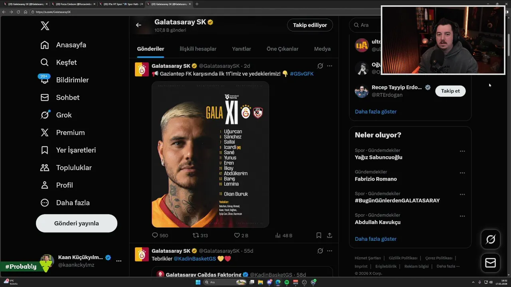Viewport: 511px width, 287px height.
Task: Open Abdullah Kavukçu trending topic
Action: 378,222
